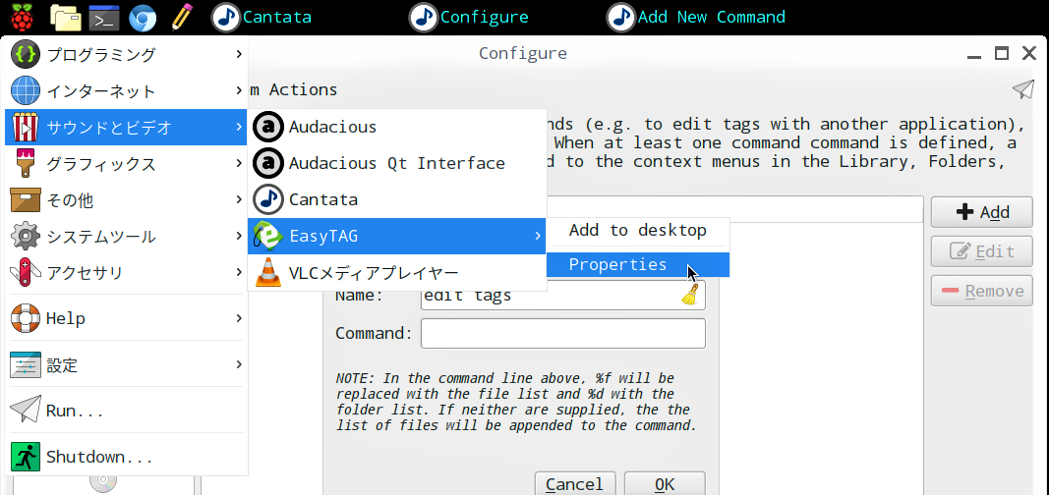Expand the 設定 submenu arrow
This screenshot has height=495, width=1049.
tap(239, 364)
